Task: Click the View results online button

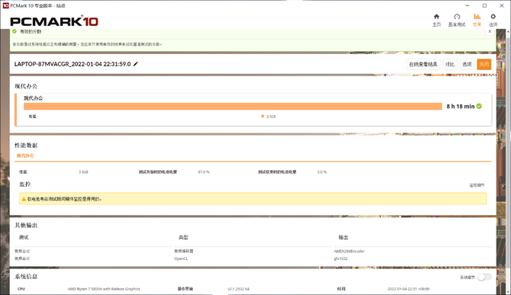Action: (x=423, y=64)
